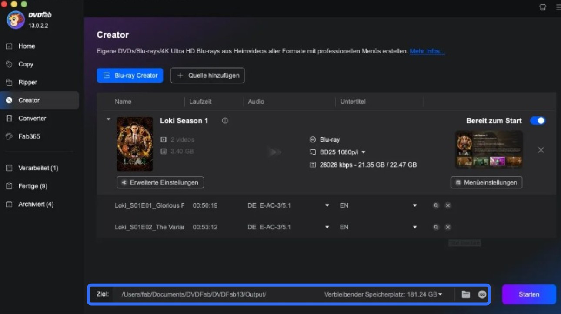
Task: Click the 3.40 GB size label
Action: [182, 152]
